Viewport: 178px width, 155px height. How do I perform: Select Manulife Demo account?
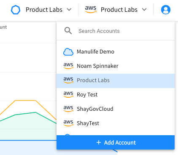click(x=116, y=52)
